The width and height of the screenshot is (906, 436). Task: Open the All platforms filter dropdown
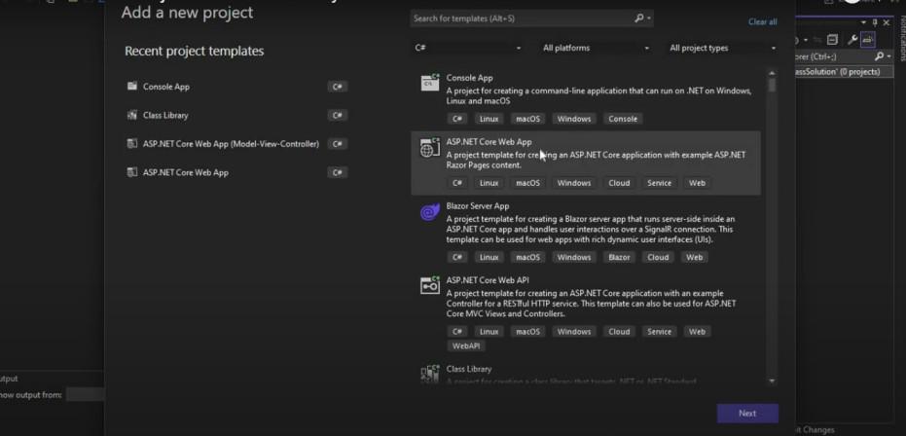click(596, 48)
